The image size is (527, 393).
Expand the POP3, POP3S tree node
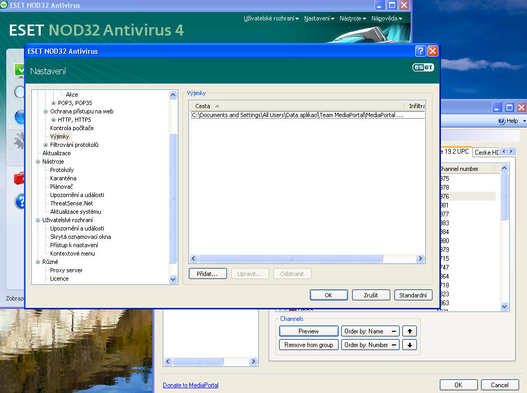[53, 103]
